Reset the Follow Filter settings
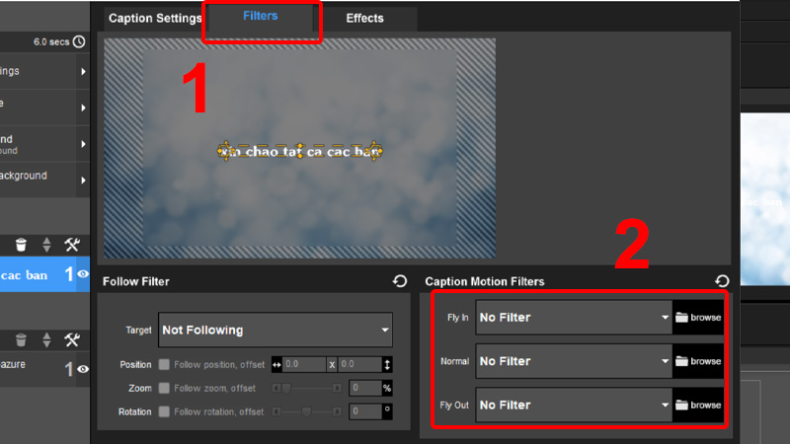This screenshot has height=444, width=790. 400,281
